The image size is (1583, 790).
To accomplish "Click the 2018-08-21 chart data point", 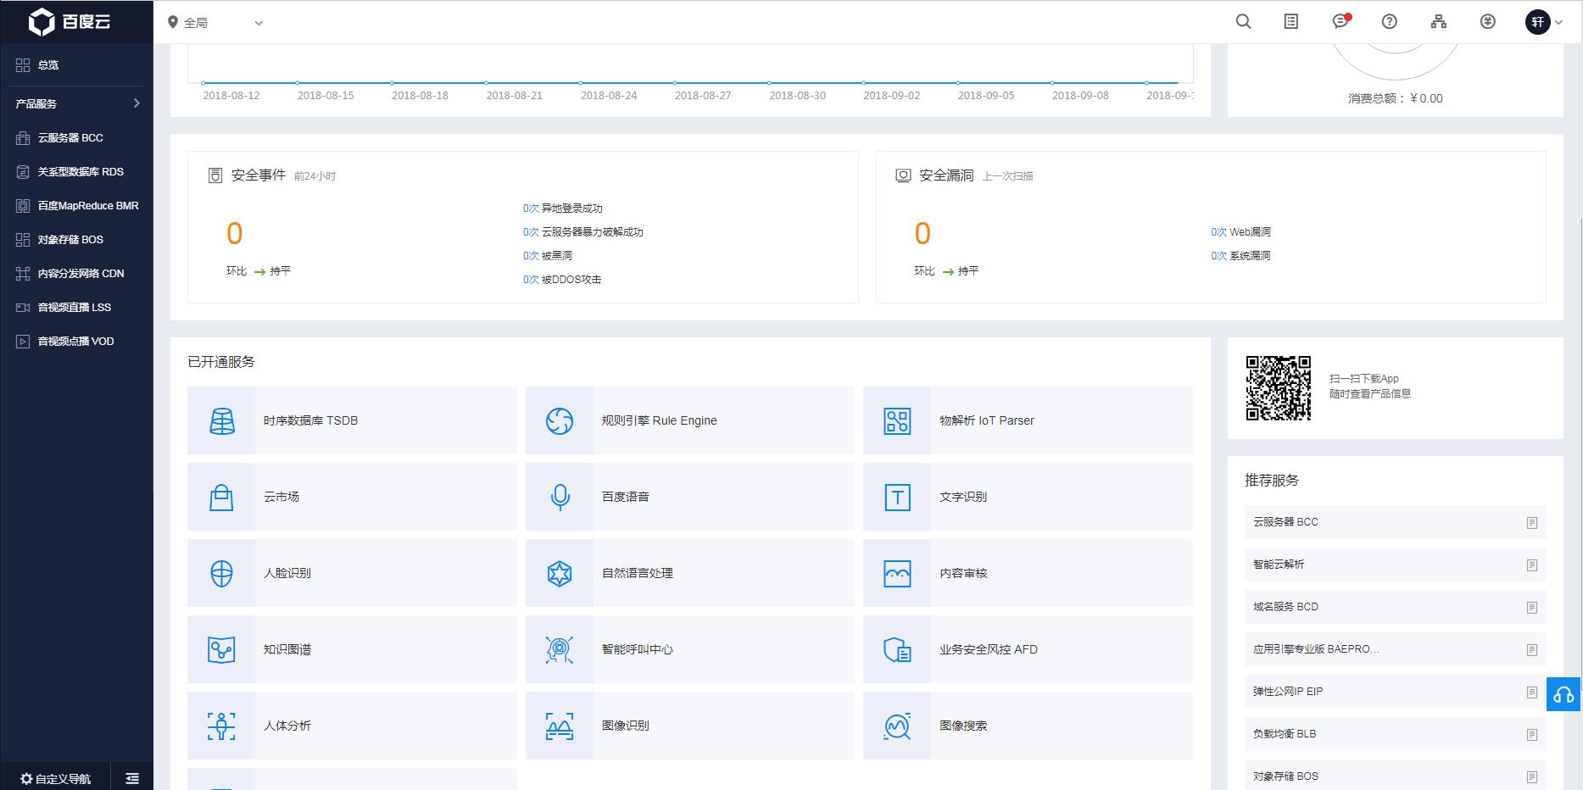I will [x=486, y=83].
